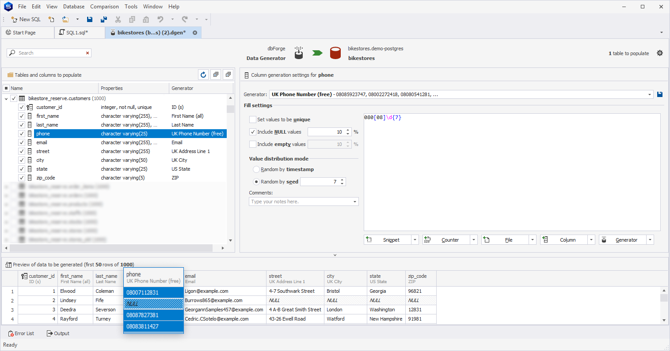Viewport: 670px width, 351px height.
Task: Collapse the bikestore_reserve.customers tree node
Action: (x=6, y=99)
